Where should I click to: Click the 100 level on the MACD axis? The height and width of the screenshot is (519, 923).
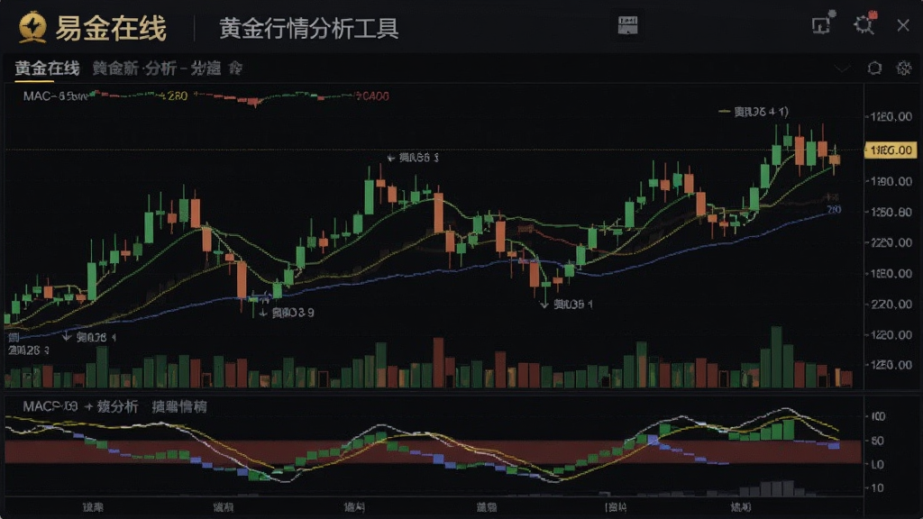click(878, 416)
